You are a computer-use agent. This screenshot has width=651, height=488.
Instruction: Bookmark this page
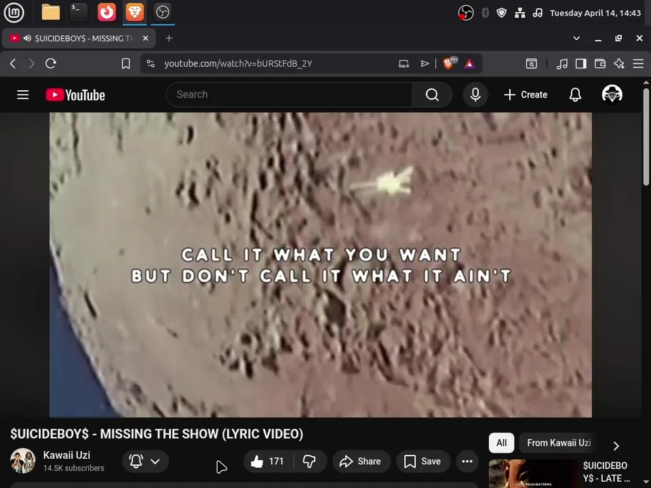click(126, 64)
